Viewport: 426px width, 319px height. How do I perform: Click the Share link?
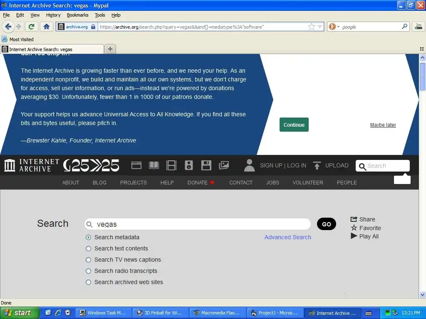coord(363,219)
